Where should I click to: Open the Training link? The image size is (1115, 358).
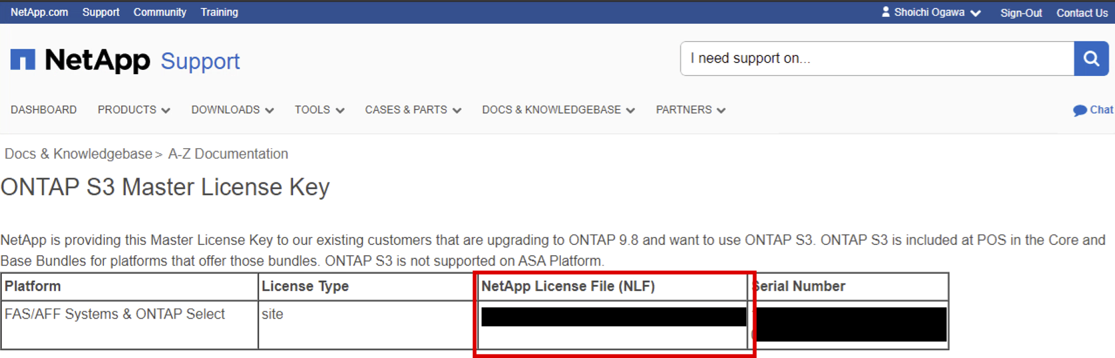tap(219, 12)
